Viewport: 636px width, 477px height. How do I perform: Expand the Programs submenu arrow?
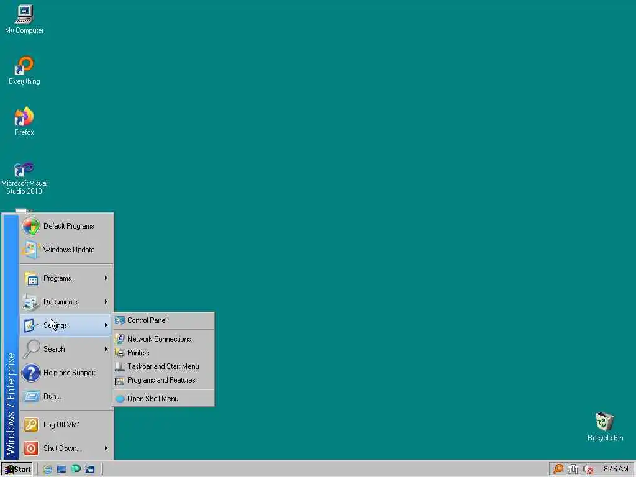click(x=106, y=278)
